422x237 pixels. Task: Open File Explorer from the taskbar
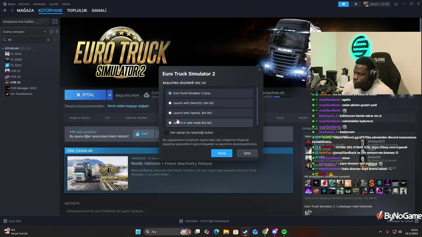click(226, 232)
